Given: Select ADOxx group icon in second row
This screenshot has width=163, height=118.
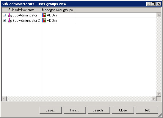Looking at the screenshot, I should (x=44, y=21).
